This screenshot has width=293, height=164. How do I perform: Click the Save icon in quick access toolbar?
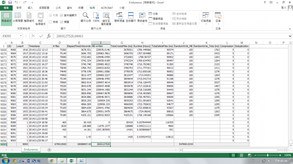coord(10,2)
